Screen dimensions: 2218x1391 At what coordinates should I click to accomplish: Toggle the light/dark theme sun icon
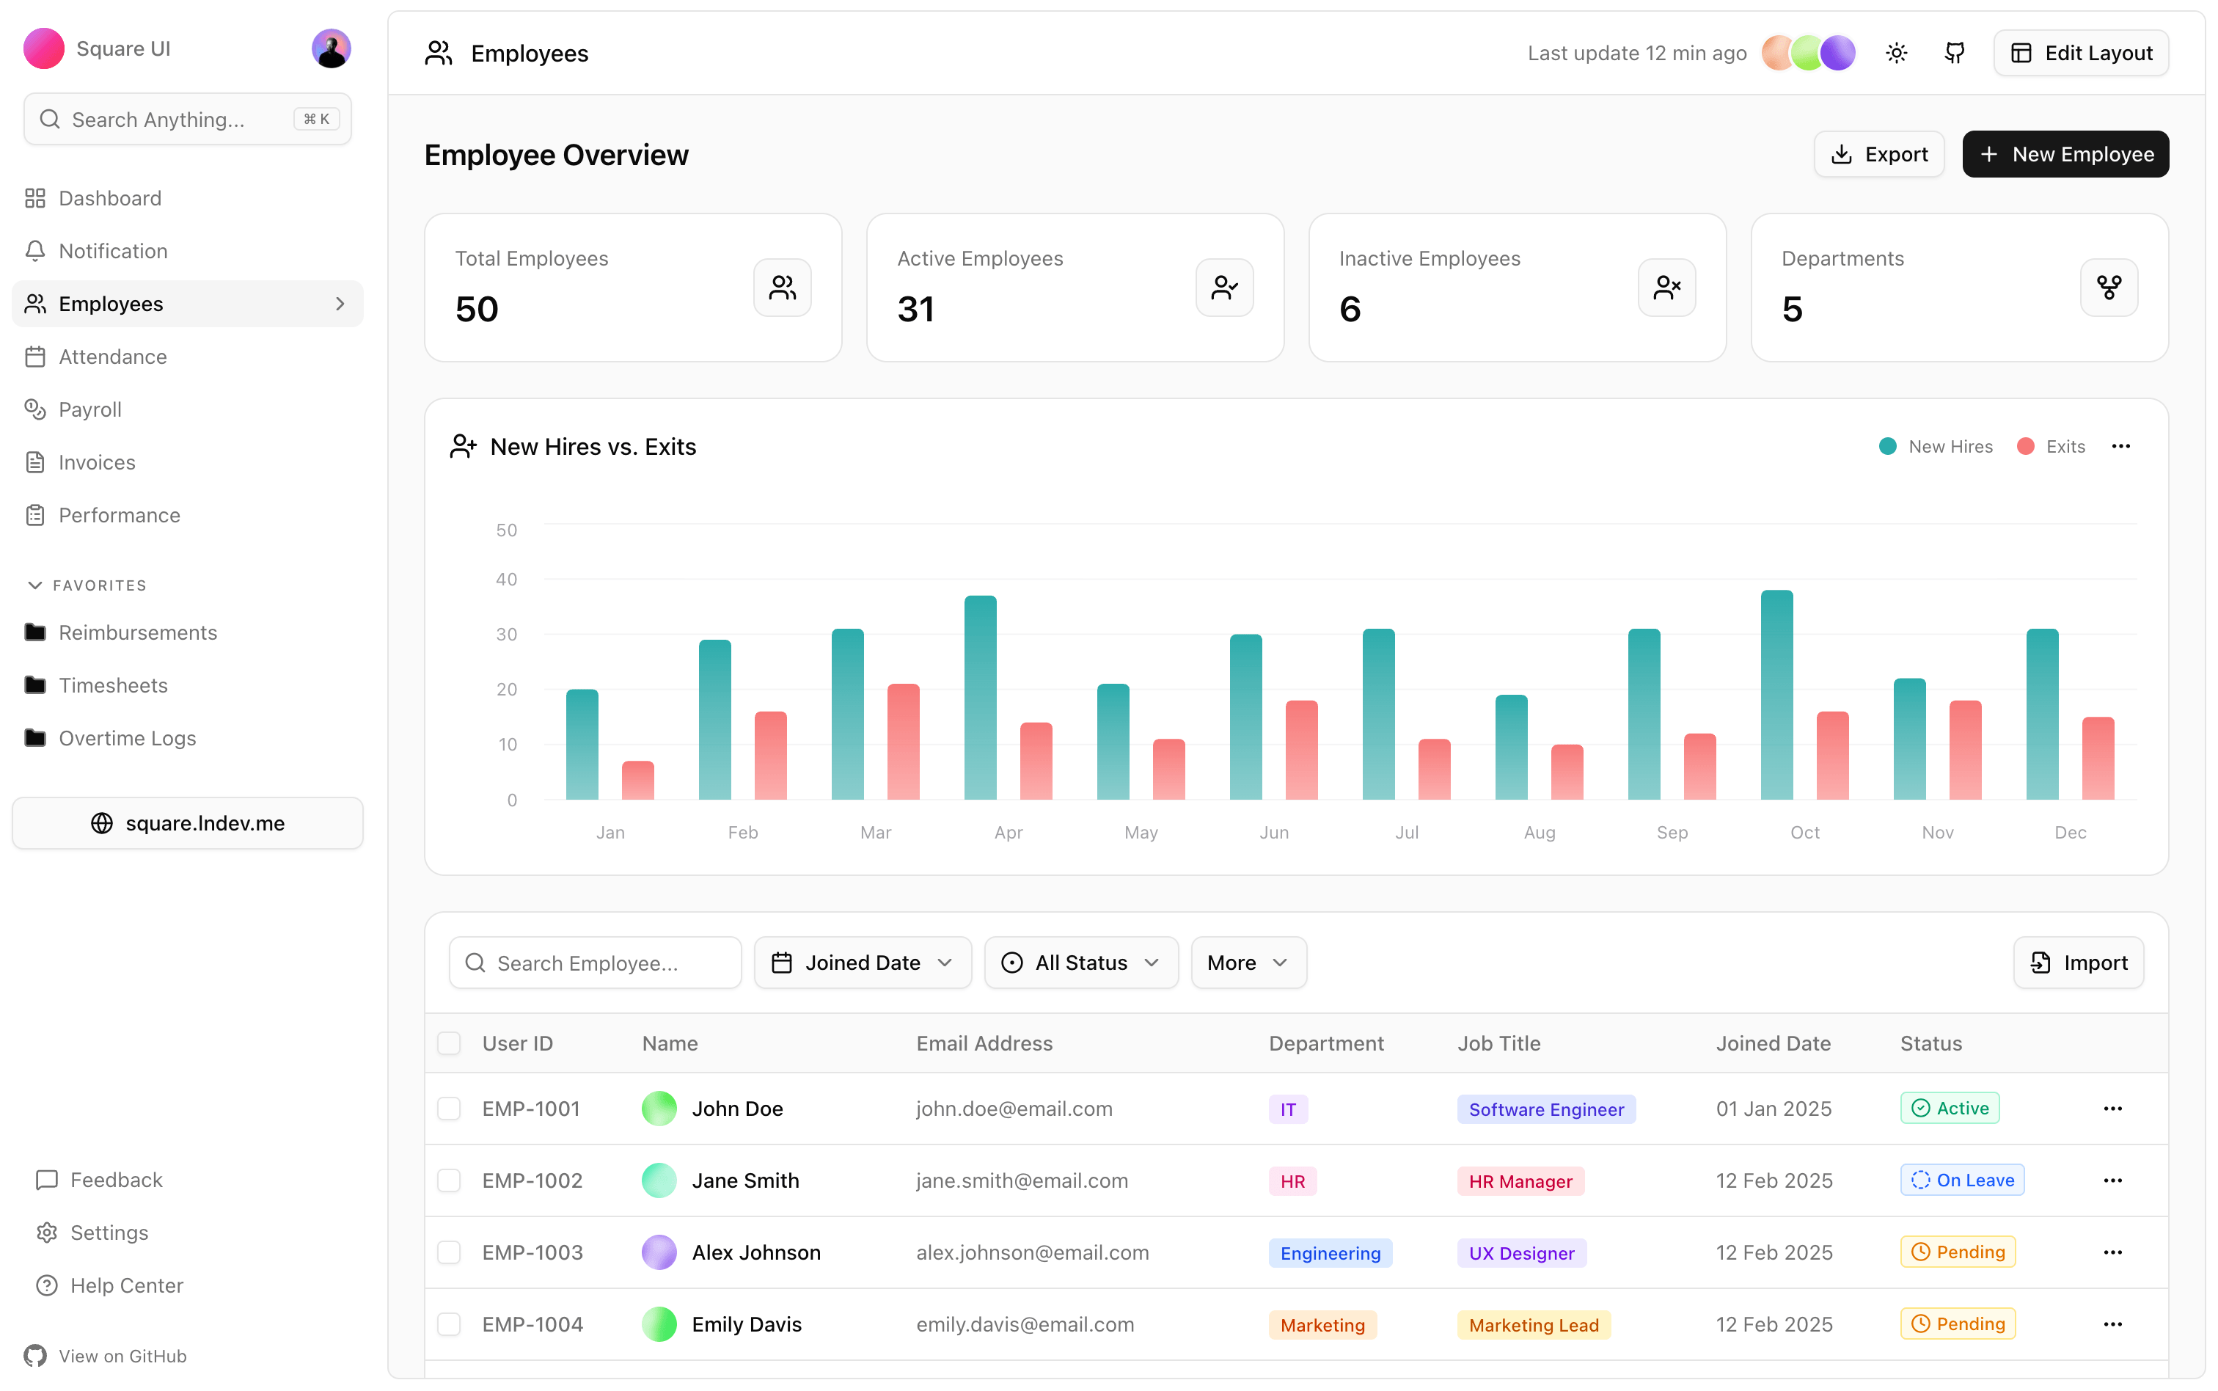coord(1896,54)
